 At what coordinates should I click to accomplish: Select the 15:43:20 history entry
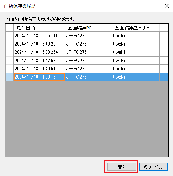point(87,44)
